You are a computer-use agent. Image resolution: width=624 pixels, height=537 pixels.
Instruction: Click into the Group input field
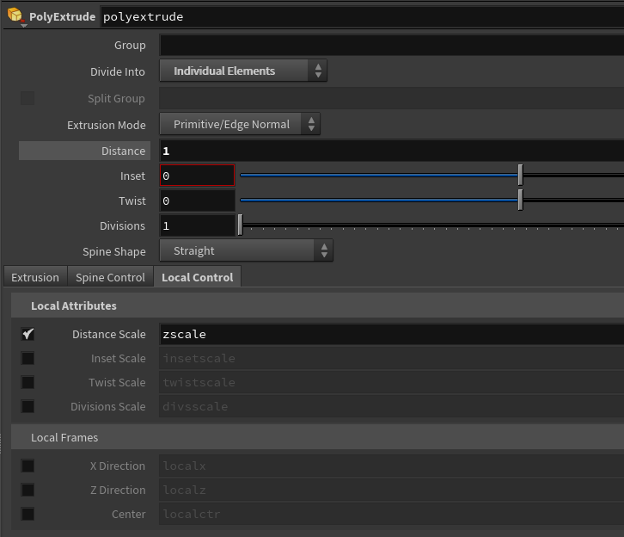pyautogui.click(x=392, y=45)
